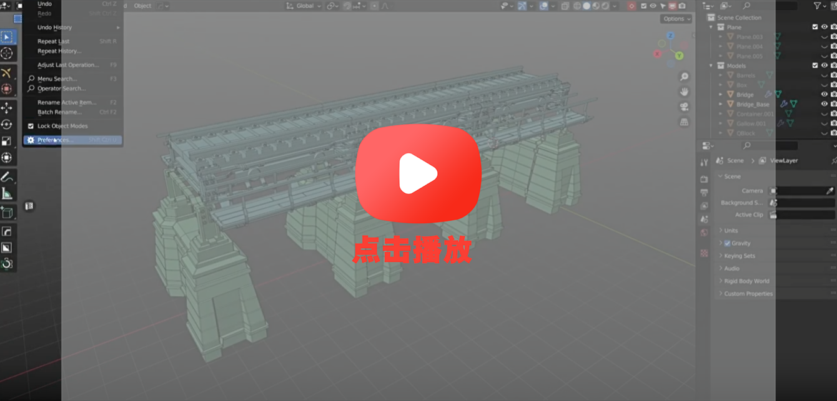837x401 pixels.
Task: Select the Annotate tool
Action: pos(7,177)
